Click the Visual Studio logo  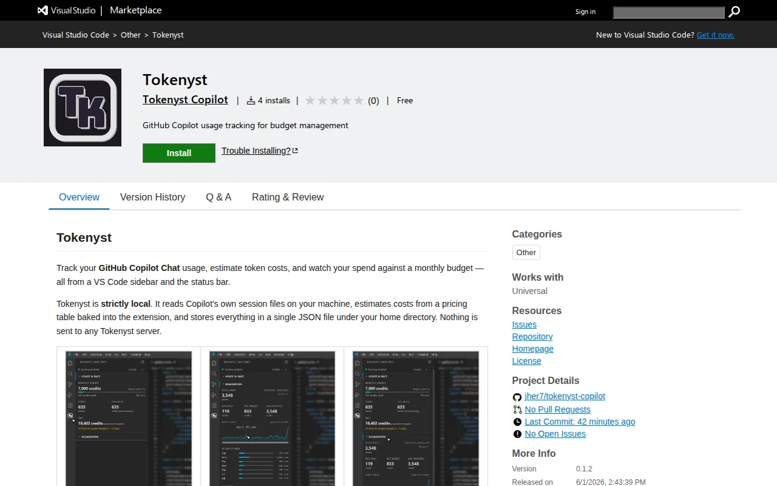(x=66, y=10)
